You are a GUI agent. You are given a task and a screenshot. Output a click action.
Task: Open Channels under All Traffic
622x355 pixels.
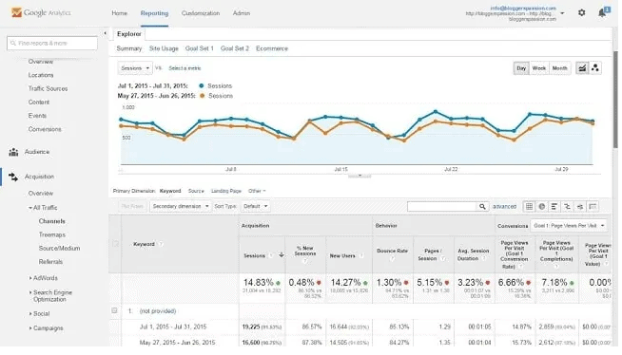52,221
